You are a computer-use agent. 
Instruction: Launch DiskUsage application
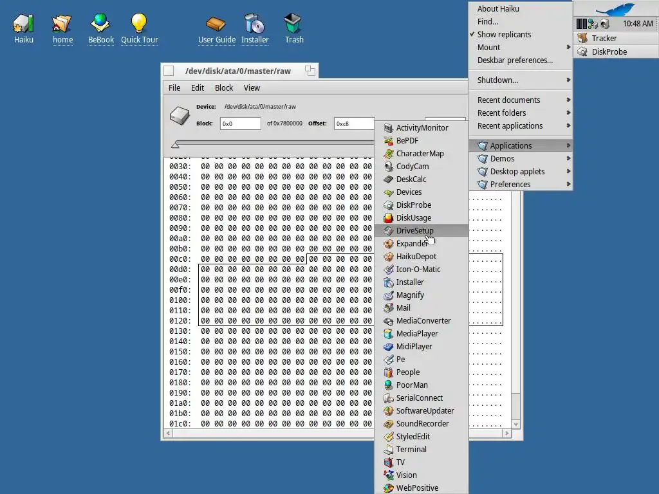coord(422,217)
